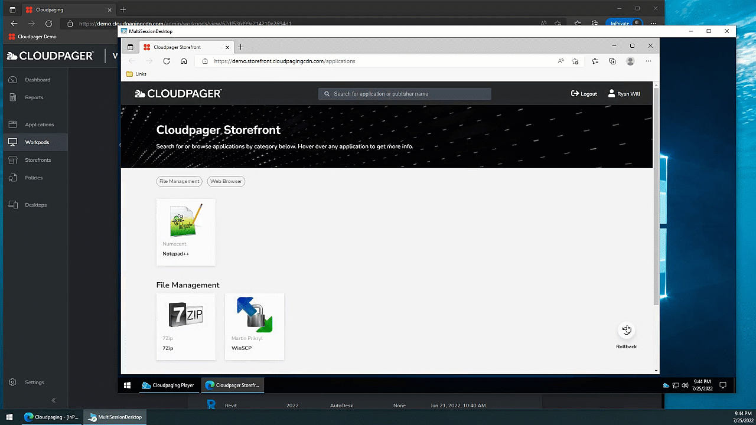
Task: Add Storefront page to favorites
Action: 575,61
